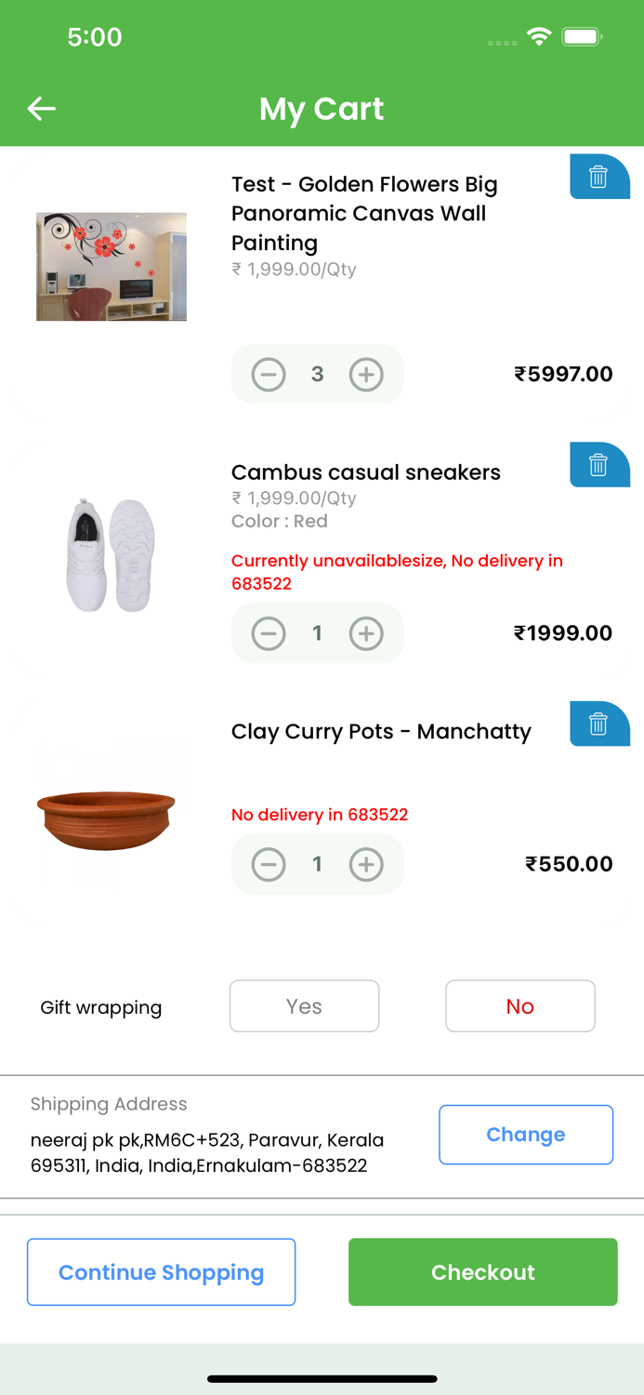This screenshot has width=644, height=1395.
Task: Disable gift wrapping by selecting No
Action: 519,1006
